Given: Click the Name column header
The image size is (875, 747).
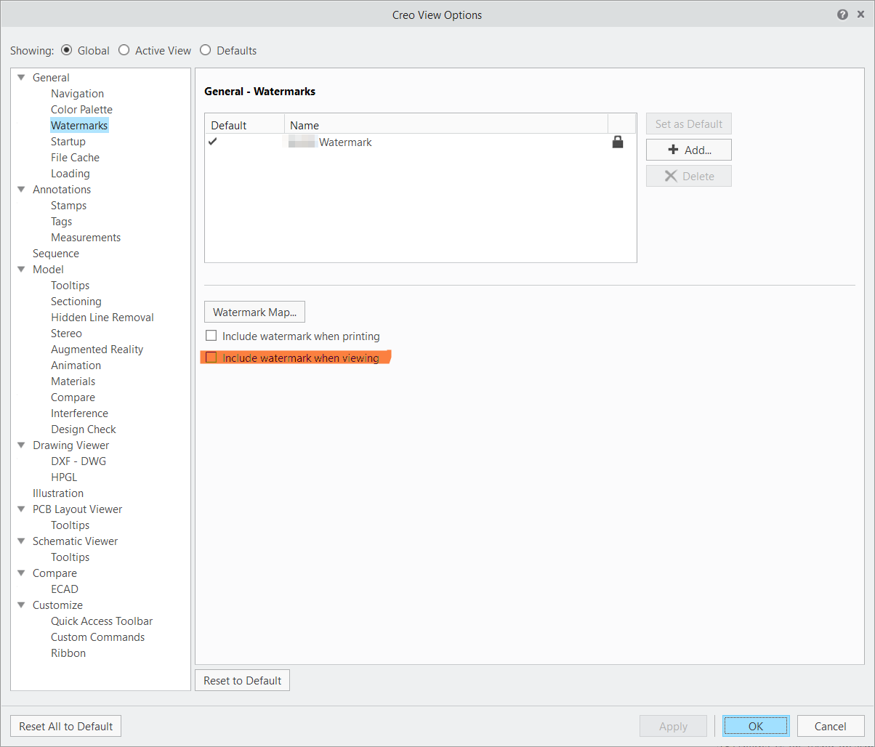Looking at the screenshot, I should pos(304,125).
